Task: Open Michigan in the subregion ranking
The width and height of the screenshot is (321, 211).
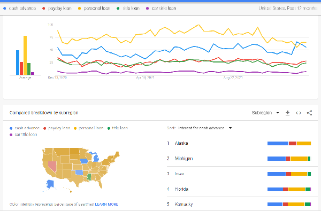Action: coord(184,159)
